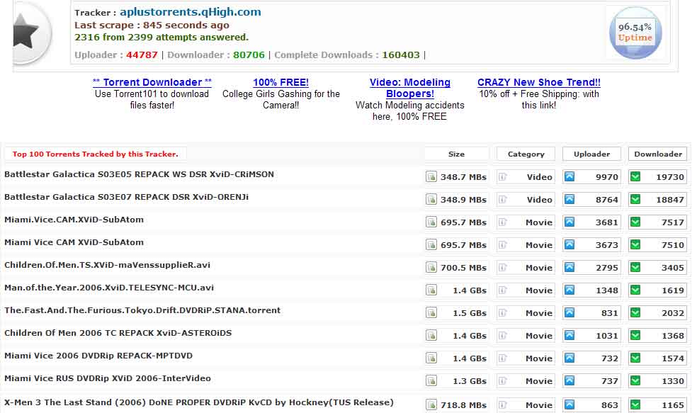Click Last scrape 845 seconds ago text
Screen dimensions: 697x413
point(152,25)
